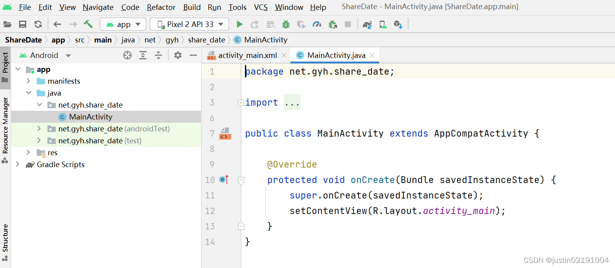Open the Run menu
The height and width of the screenshot is (268, 615).
pyautogui.click(x=214, y=7)
